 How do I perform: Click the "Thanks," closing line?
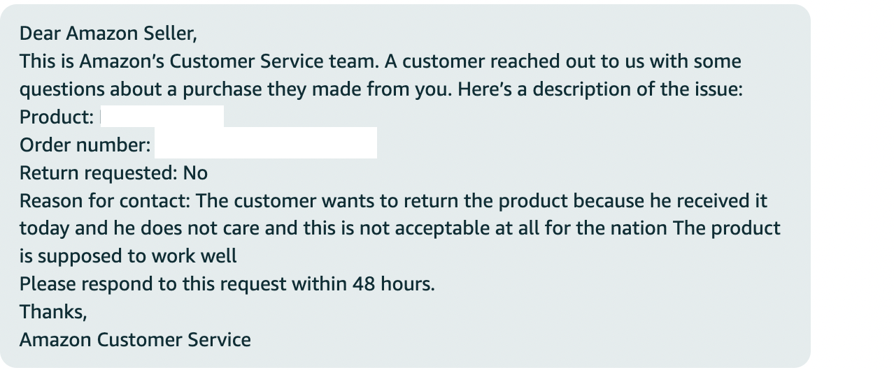(x=53, y=312)
